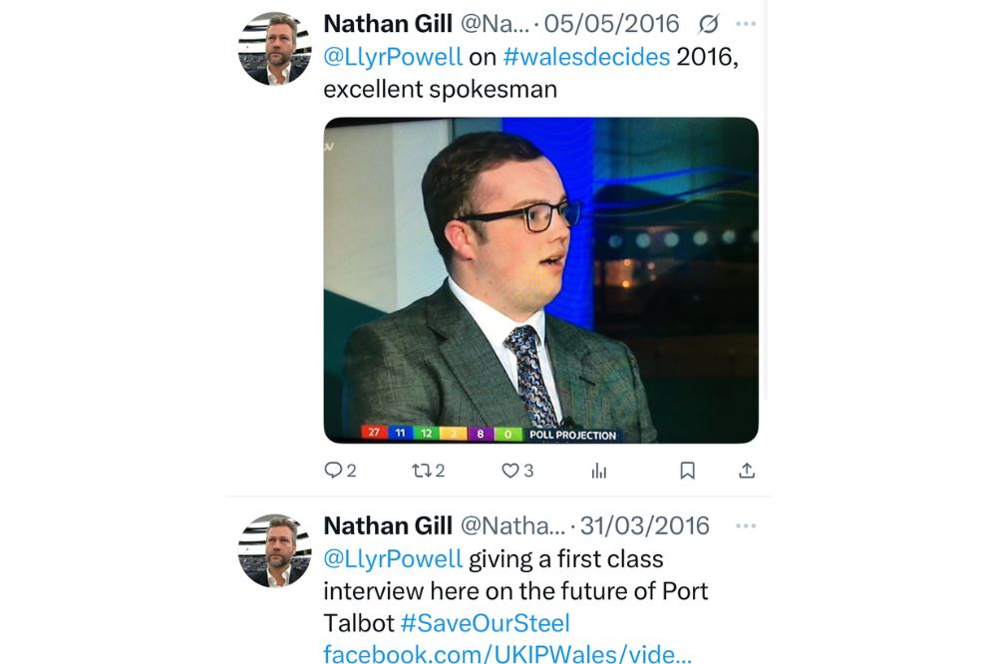This screenshot has height=664, width=997.
Task: Visit @LlyrPowell mention in second tweet
Action: pyautogui.click(x=392, y=559)
